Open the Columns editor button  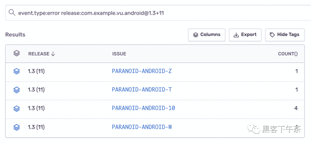[x=207, y=35]
